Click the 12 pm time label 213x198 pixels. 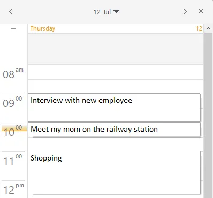click(13, 189)
